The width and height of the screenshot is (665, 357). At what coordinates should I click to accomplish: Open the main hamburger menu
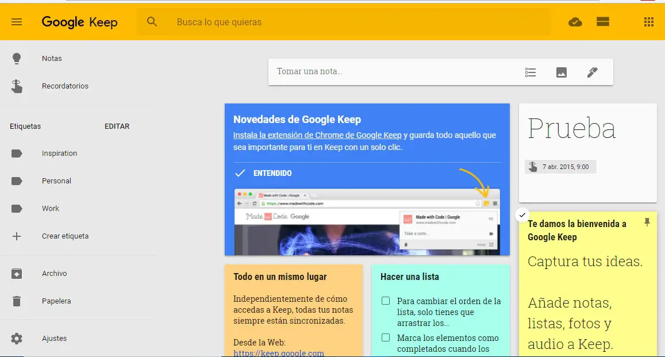[x=17, y=22]
